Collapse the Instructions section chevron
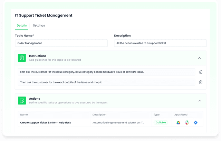 pos(199,58)
